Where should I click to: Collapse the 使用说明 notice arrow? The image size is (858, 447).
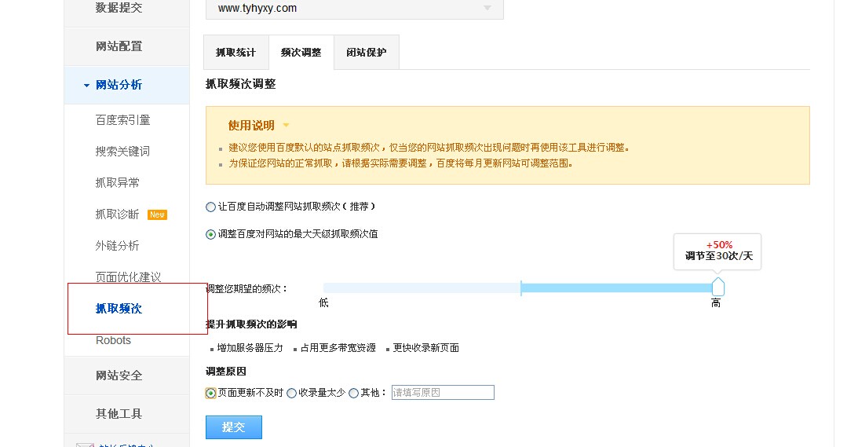pyautogui.click(x=286, y=125)
